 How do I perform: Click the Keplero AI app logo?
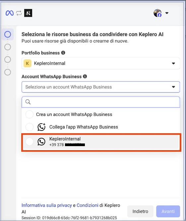tap(28, 13)
